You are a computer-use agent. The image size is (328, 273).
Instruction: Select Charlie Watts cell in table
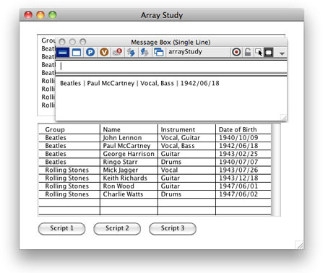point(129,194)
